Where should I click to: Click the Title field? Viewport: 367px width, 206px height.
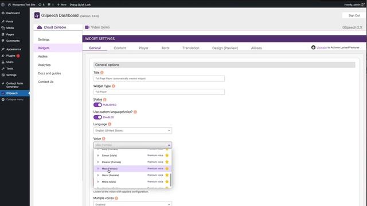159,78
